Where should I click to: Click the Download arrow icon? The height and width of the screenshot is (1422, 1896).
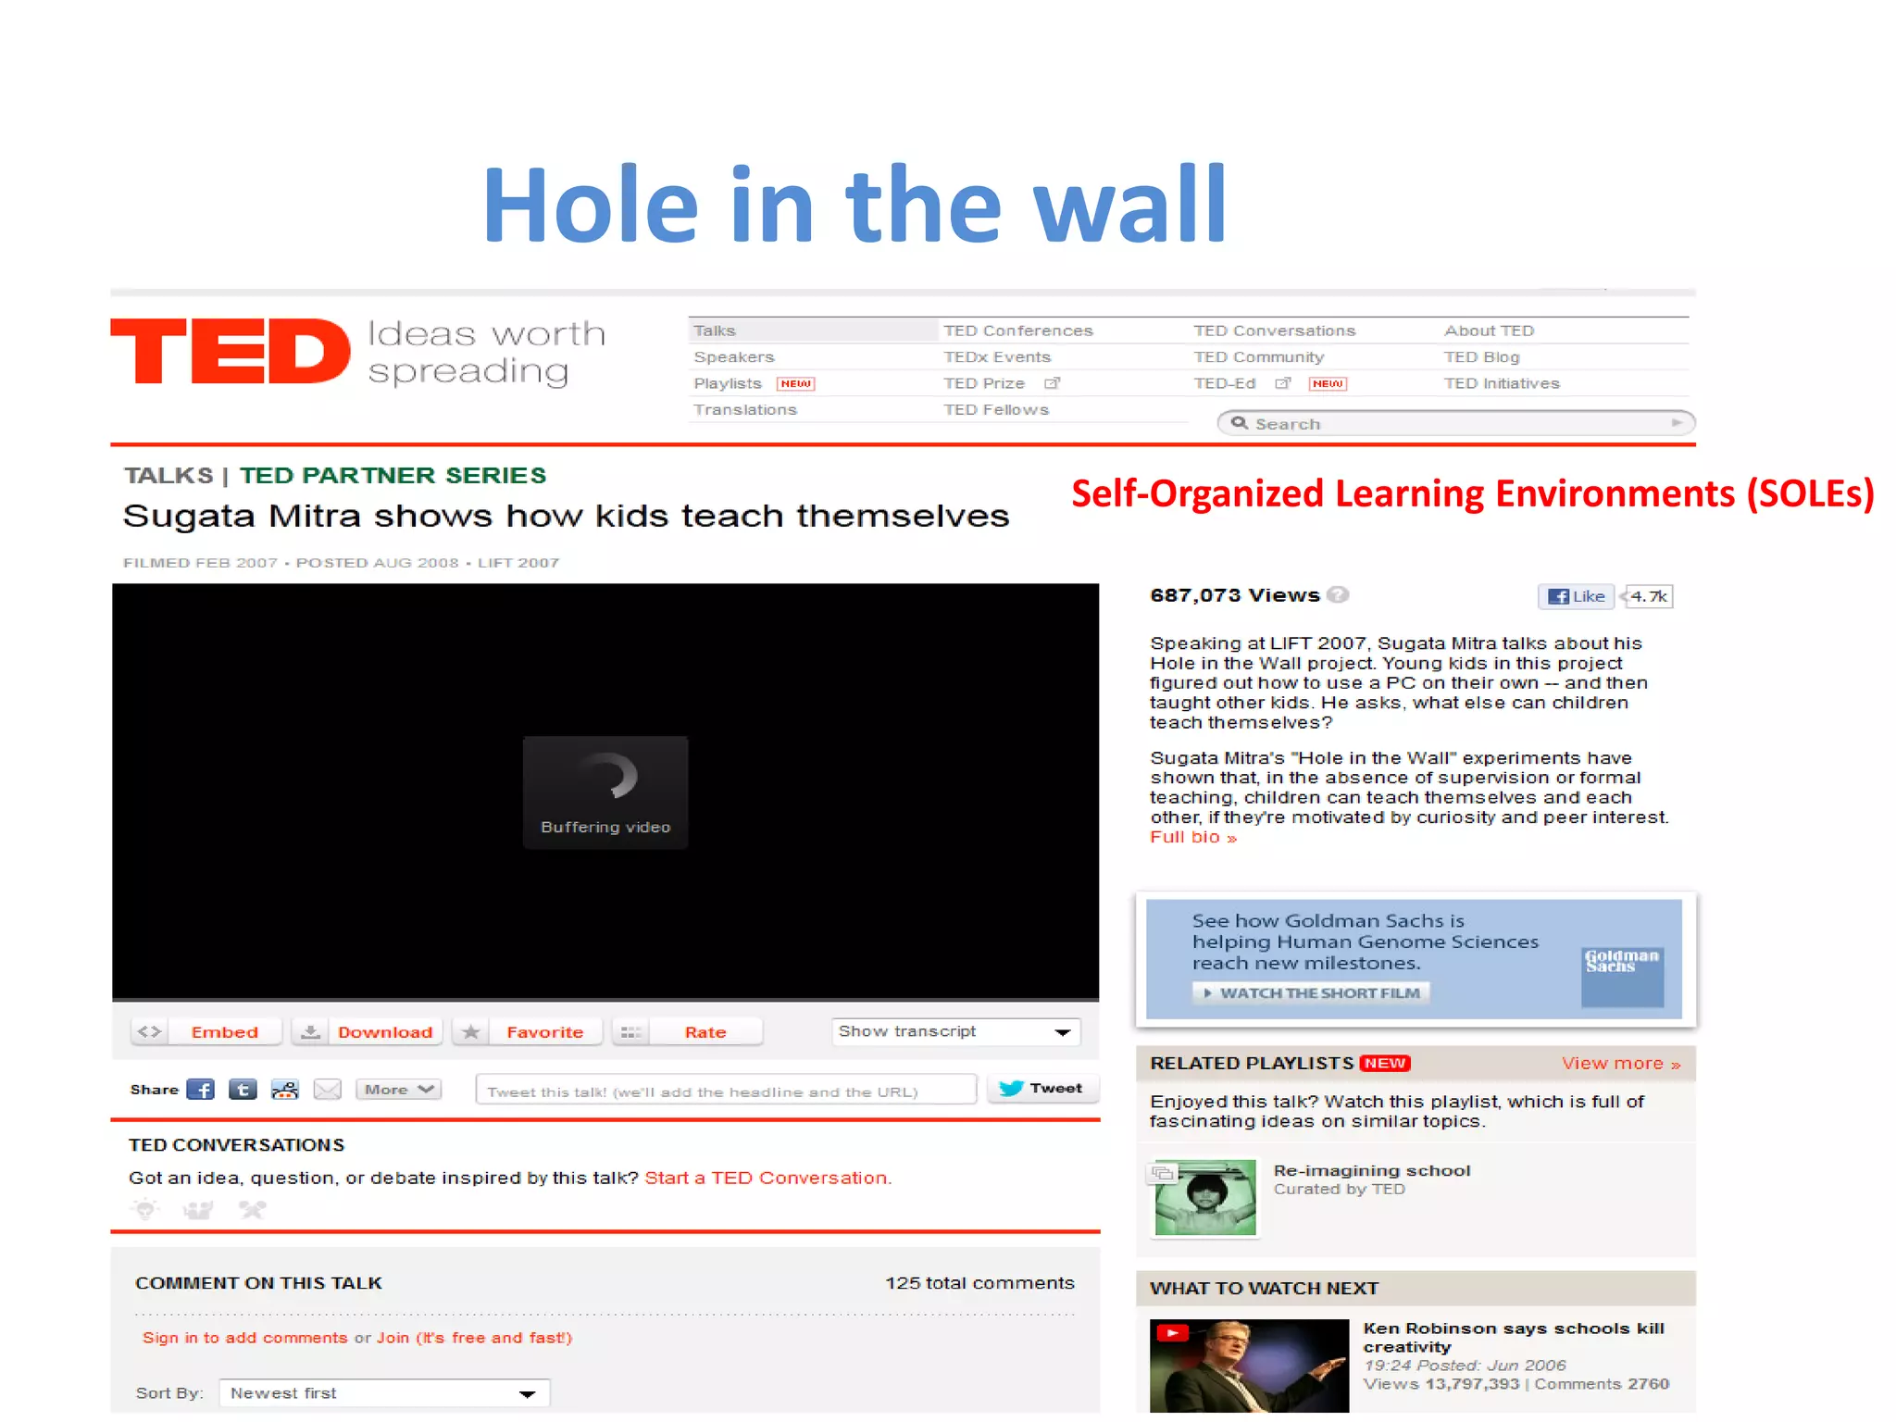click(311, 1031)
